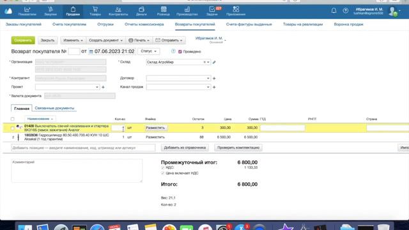Switch to the Связанные документы tab
This screenshot has width=409, height=230.
point(54,108)
